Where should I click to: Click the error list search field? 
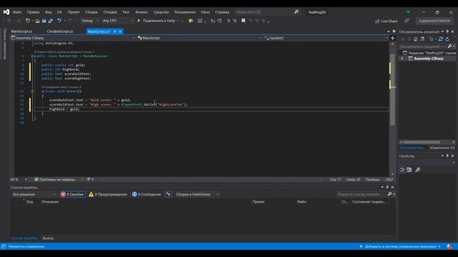[x=361, y=194]
